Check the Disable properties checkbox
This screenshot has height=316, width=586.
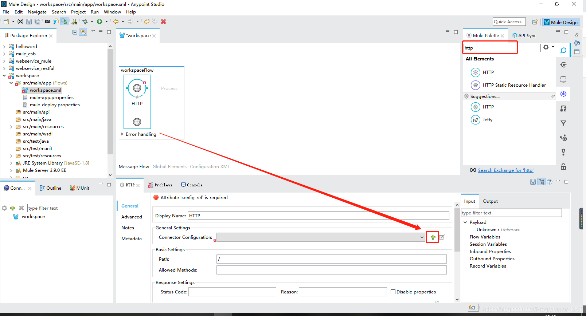pyautogui.click(x=393, y=292)
